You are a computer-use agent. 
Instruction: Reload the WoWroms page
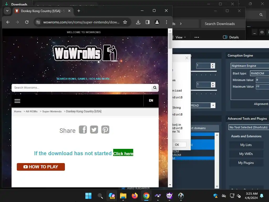tap(27, 22)
